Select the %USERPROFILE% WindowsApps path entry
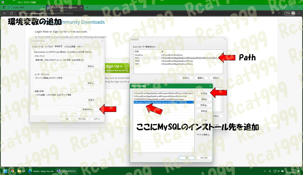This screenshot has width=303, height=175. point(163,99)
